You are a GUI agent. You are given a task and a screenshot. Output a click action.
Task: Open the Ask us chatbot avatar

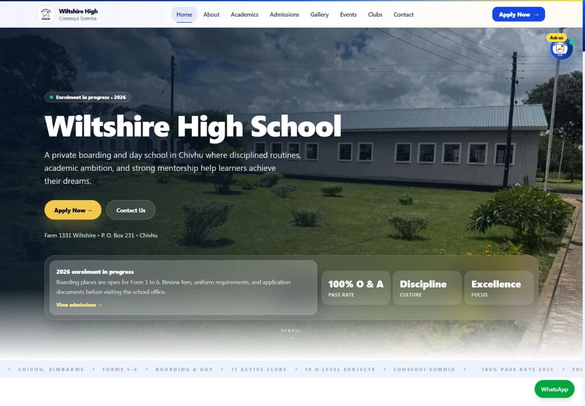click(x=561, y=49)
